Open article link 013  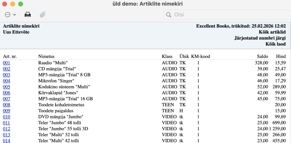click(7, 135)
